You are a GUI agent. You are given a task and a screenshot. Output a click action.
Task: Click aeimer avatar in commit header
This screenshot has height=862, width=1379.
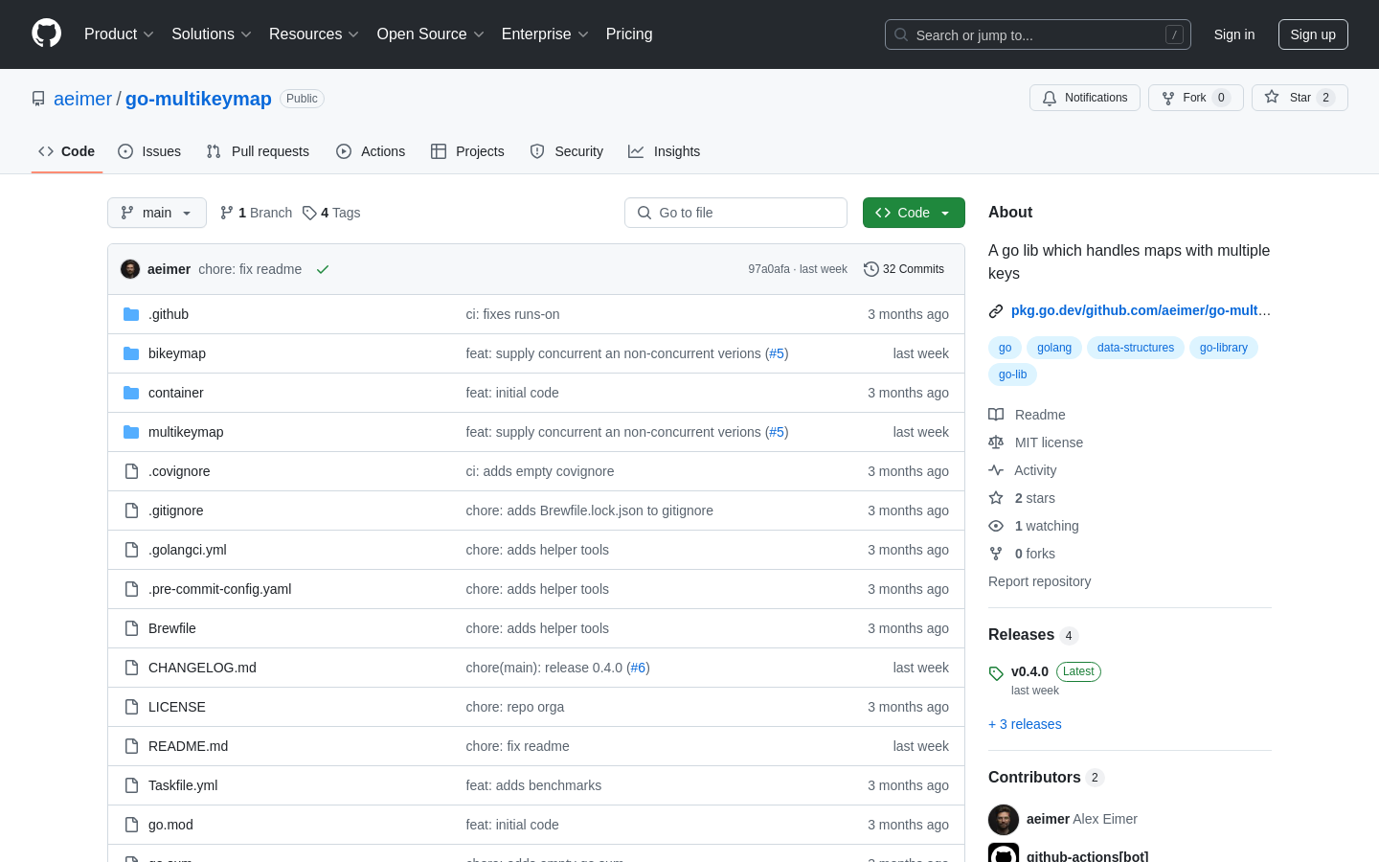[x=130, y=269]
